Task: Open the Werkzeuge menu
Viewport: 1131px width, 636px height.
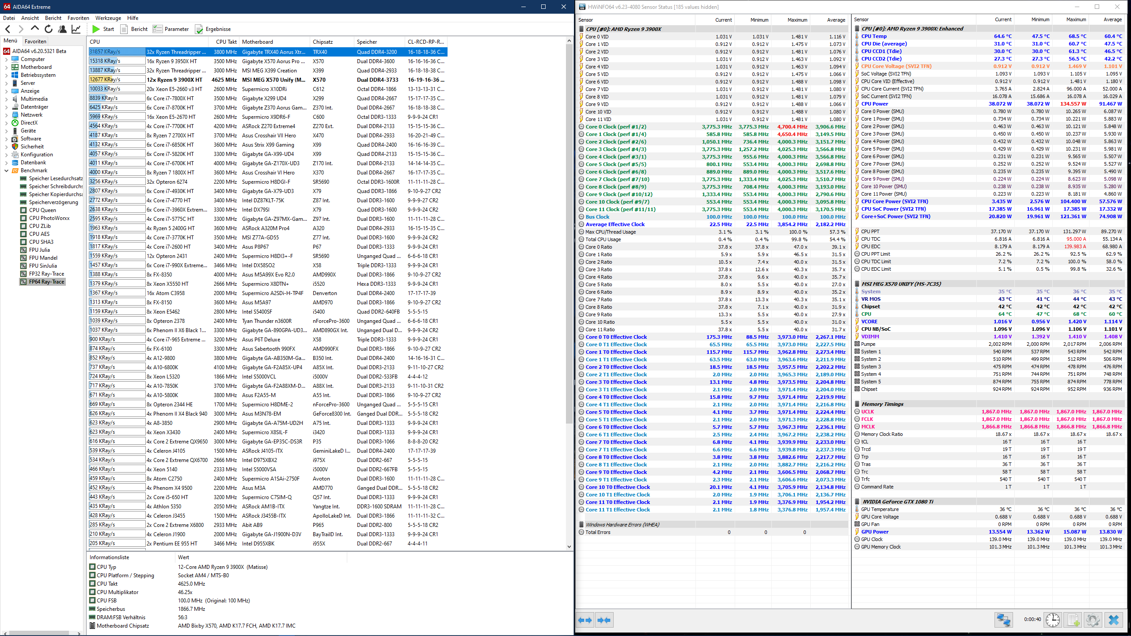Action: (x=108, y=18)
